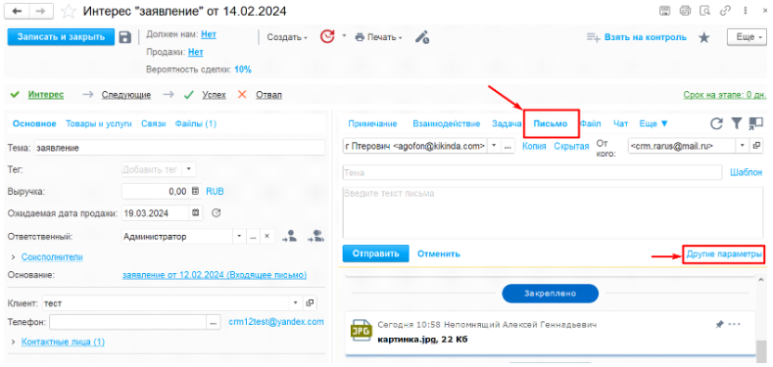
Task: Click the Отправить button
Action: point(375,253)
